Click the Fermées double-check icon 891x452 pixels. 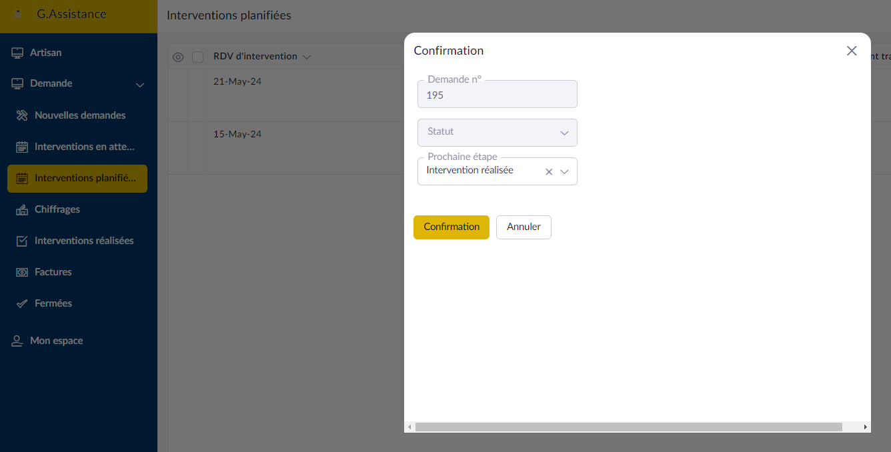22,303
